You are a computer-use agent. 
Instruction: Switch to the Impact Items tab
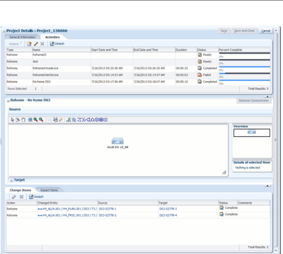coord(49,190)
